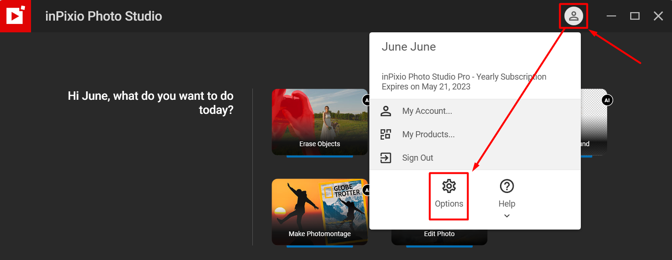
Task: Click the AI badge on the rightmost tile
Action: (607, 100)
